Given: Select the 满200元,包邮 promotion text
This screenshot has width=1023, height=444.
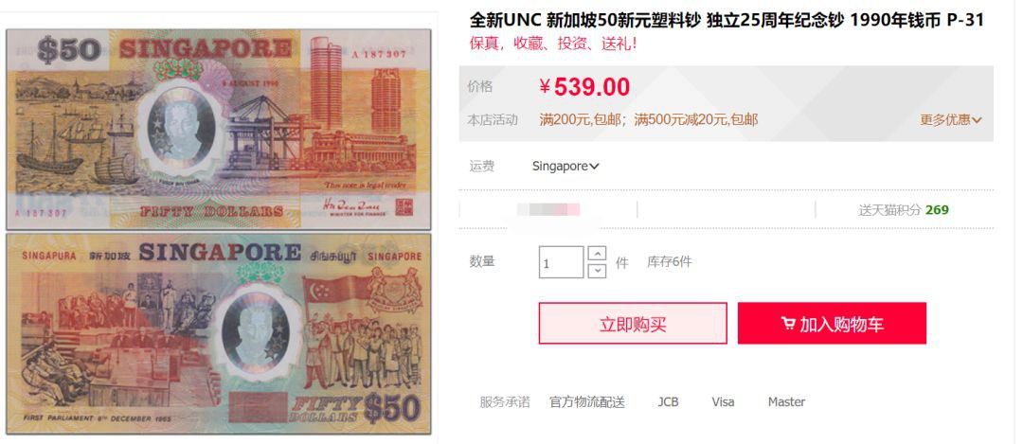Looking at the screenshot, I should (582, 120).
